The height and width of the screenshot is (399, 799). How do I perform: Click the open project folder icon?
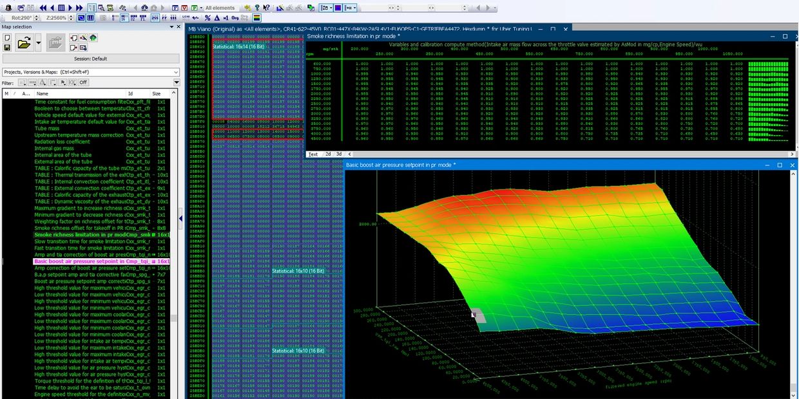coord(24,44)
